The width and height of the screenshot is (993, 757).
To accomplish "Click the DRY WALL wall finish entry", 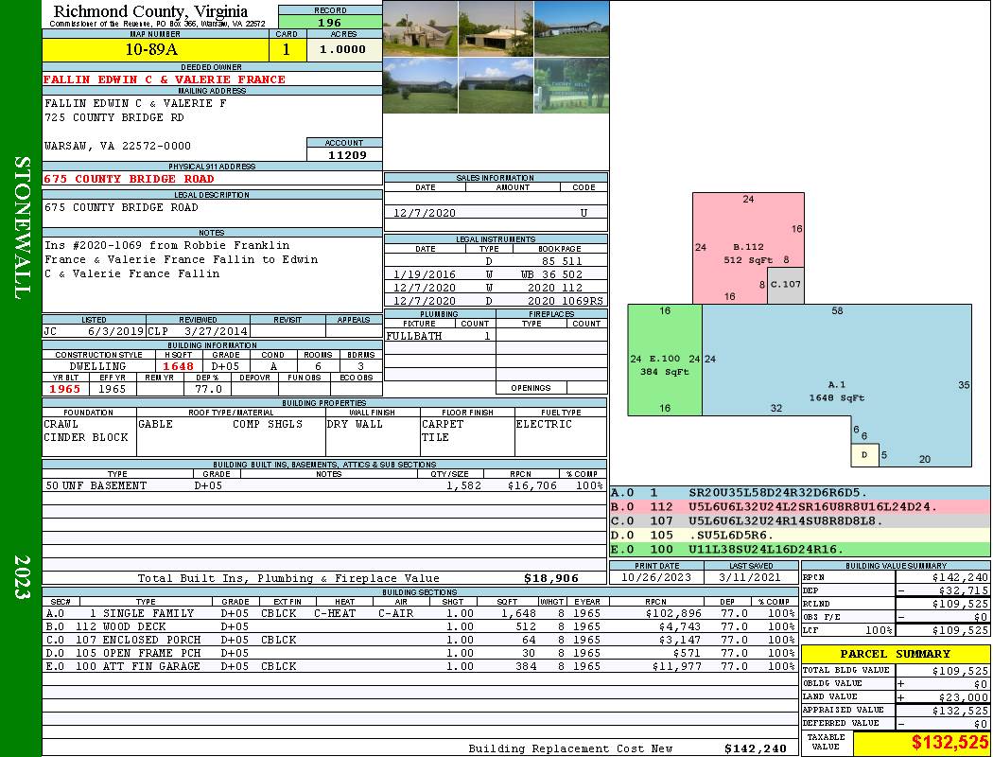I will [x=355, y=424].
